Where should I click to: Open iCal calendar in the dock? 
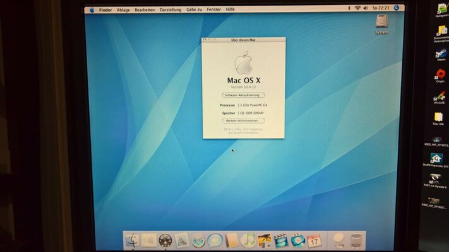coord(314,240)
